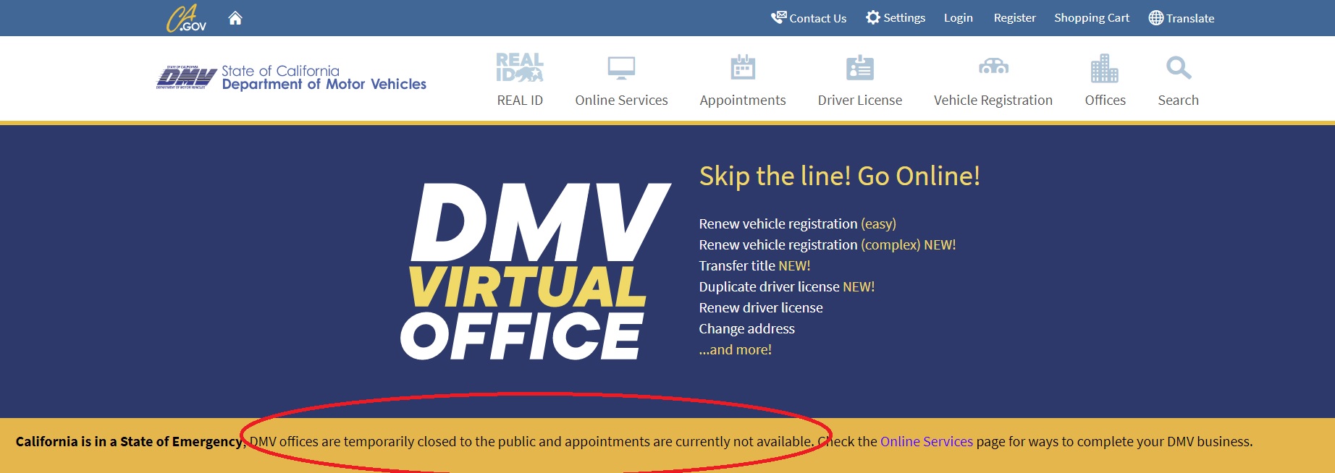Click Skip the line! Go Online! heading
Screen dimensions: 1335x473
tap(839, 176)
